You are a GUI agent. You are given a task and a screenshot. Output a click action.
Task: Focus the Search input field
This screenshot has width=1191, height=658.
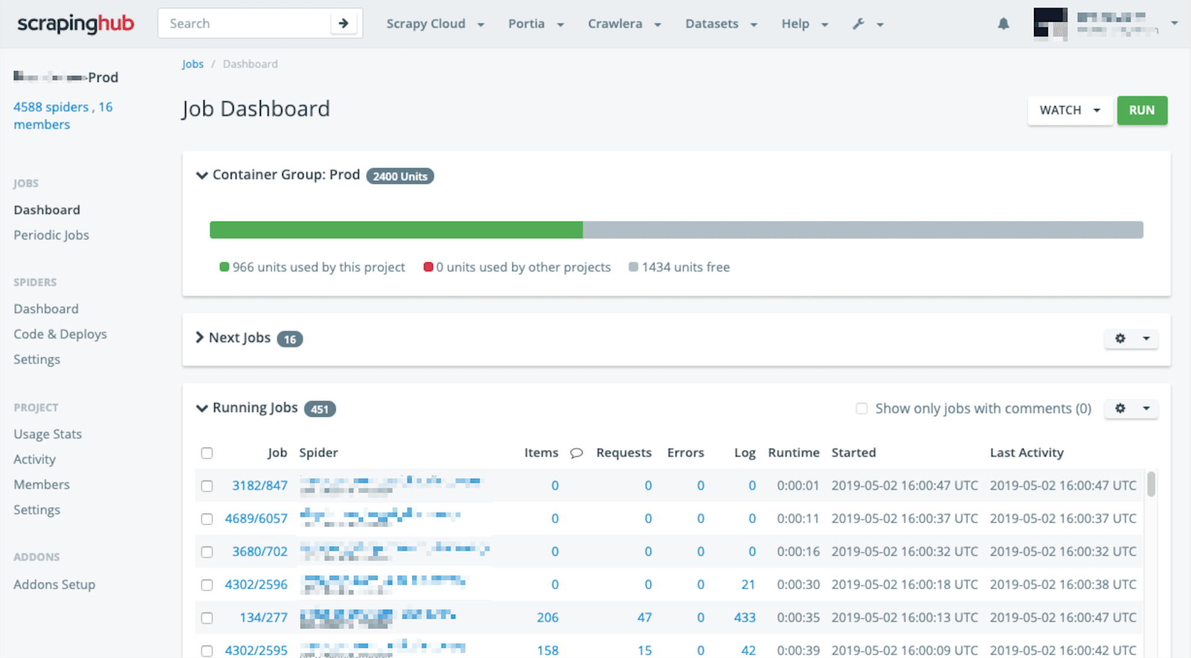(x=244, y=24)
